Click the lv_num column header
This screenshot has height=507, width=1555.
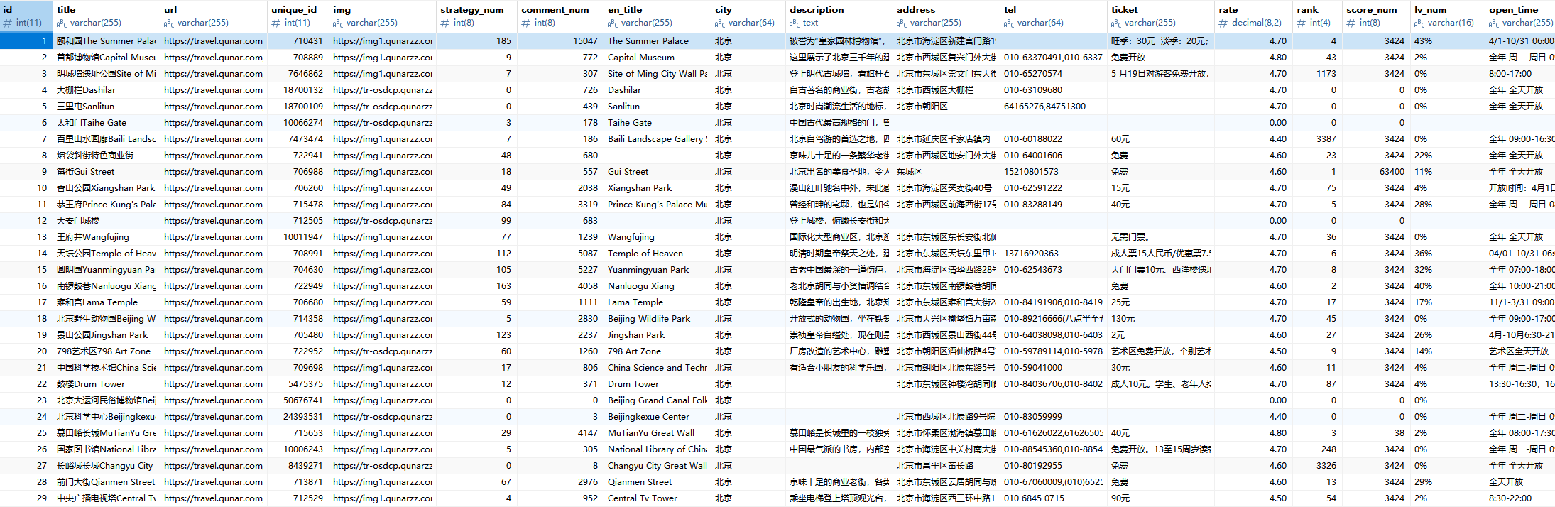click(x=1447, y=16)
